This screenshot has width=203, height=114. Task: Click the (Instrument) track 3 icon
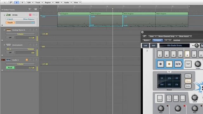9,45
